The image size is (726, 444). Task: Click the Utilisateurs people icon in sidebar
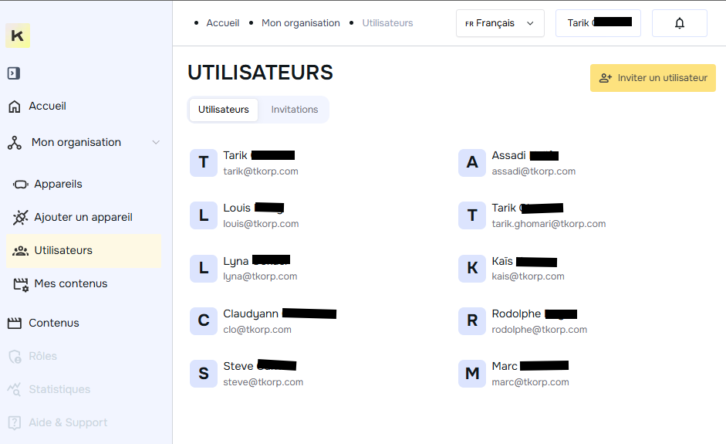(x=21, y=251)
